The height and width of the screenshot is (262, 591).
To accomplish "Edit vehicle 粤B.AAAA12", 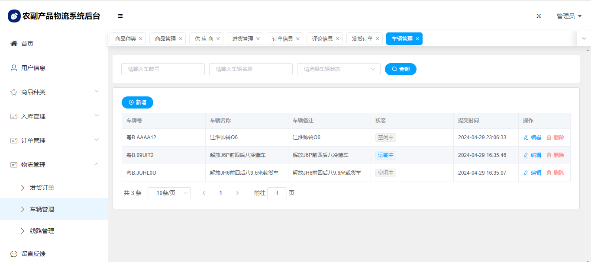I will coord(533,137).
